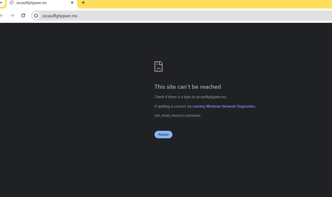This screenshot has height=197, width=332.
Task: Click the Reload button on error page
Action: (163, 135)
